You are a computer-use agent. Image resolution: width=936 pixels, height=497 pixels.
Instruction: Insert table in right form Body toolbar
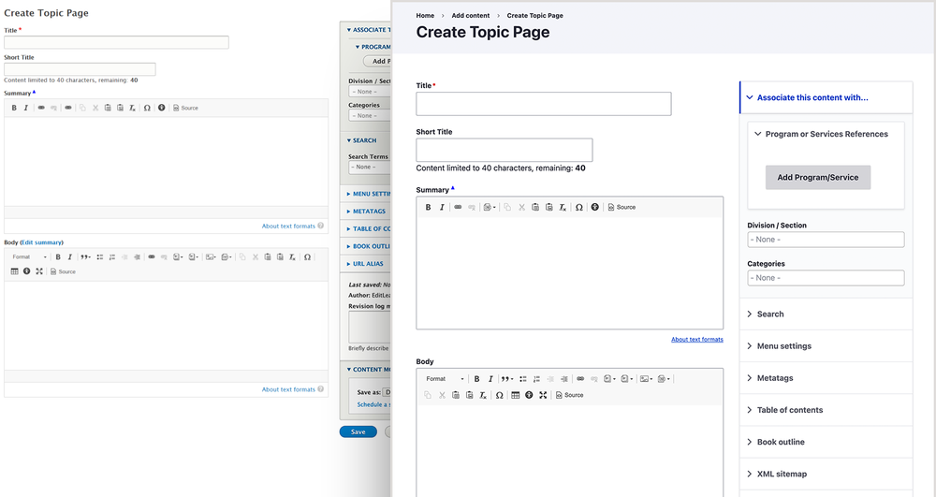pyautogui.click(x=515, y=395)
